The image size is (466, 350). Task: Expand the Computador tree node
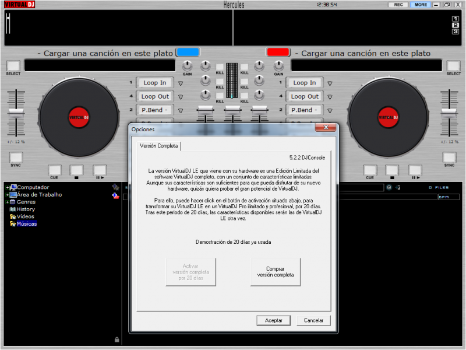tap(7, 187)
